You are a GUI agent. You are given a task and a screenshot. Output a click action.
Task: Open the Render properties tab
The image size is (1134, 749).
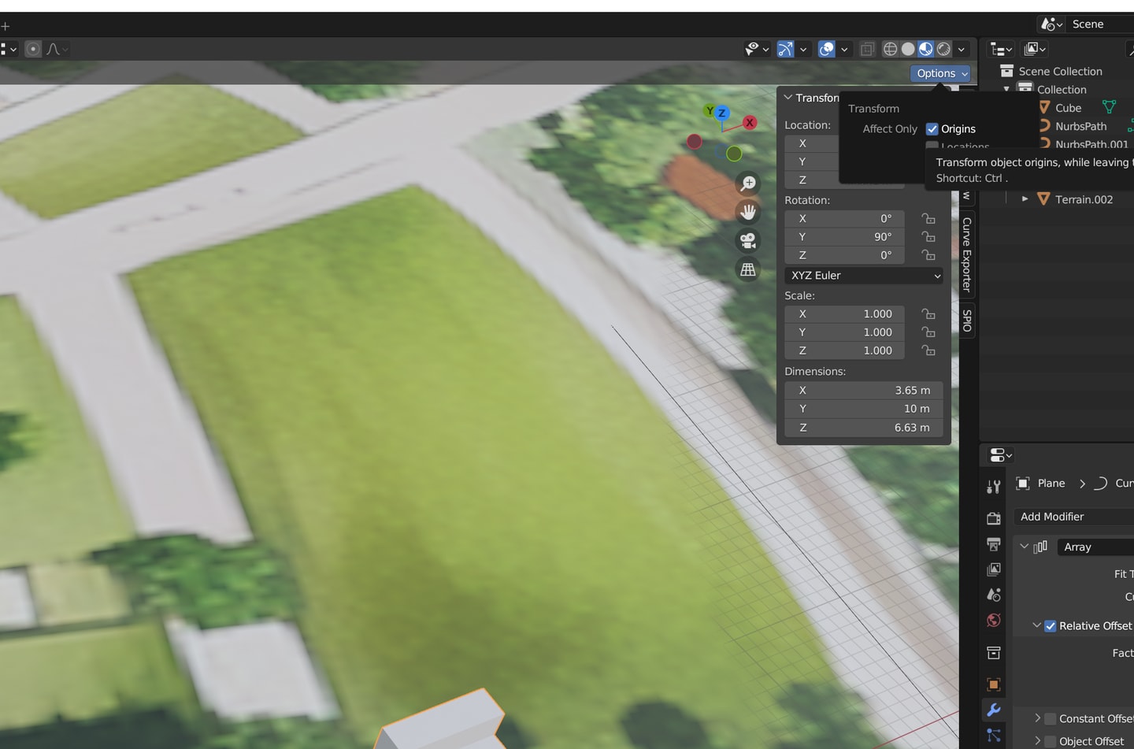click(994, 518)
